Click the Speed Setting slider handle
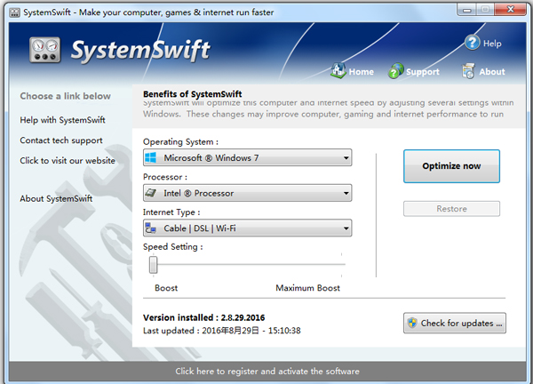 (x=154, y=264)
